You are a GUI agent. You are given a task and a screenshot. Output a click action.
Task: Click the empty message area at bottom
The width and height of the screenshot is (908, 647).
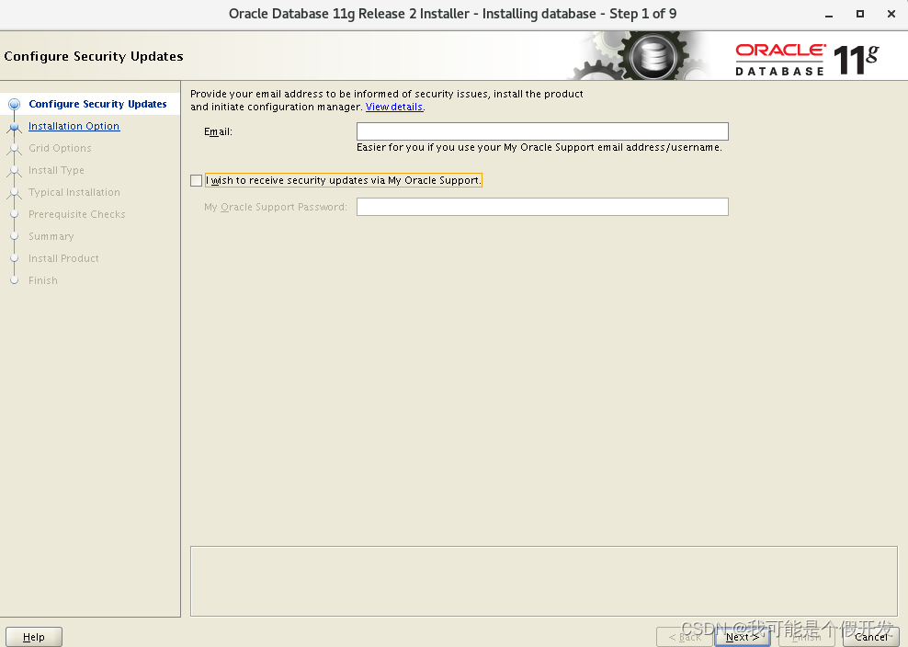[544, 581]
